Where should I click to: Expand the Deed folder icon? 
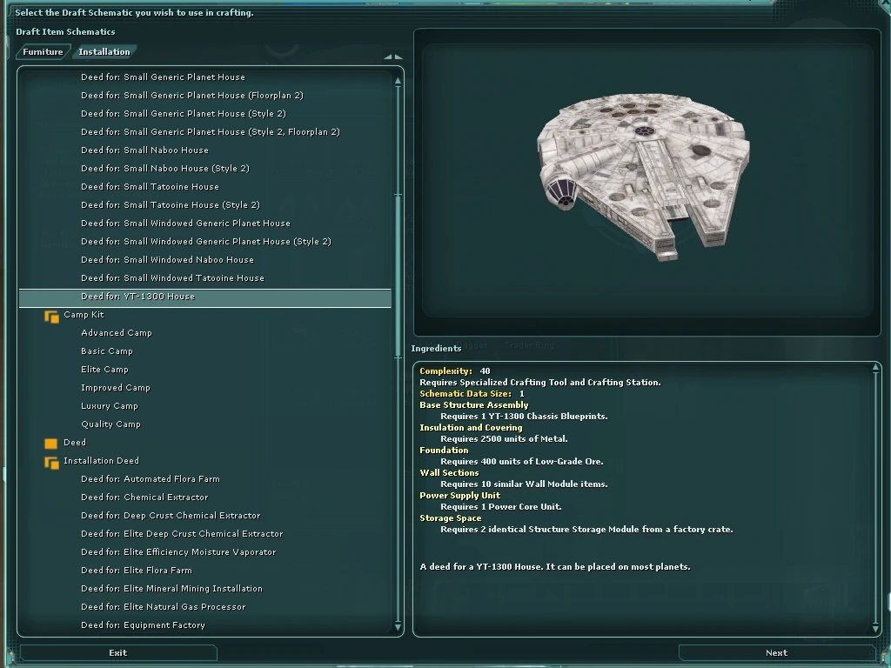51,443
